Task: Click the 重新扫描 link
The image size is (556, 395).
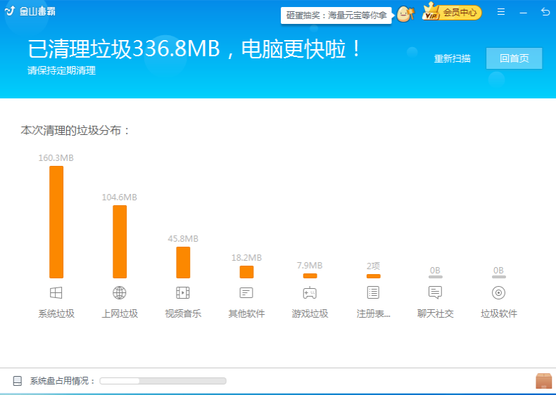Action: click(453, 58)
